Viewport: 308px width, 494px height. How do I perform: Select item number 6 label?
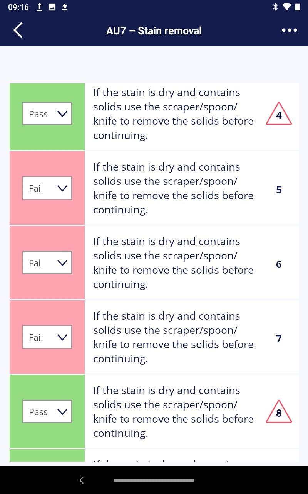click(279, 264)
